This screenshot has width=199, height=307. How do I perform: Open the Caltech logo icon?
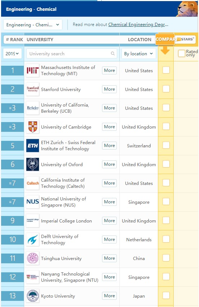33,183
